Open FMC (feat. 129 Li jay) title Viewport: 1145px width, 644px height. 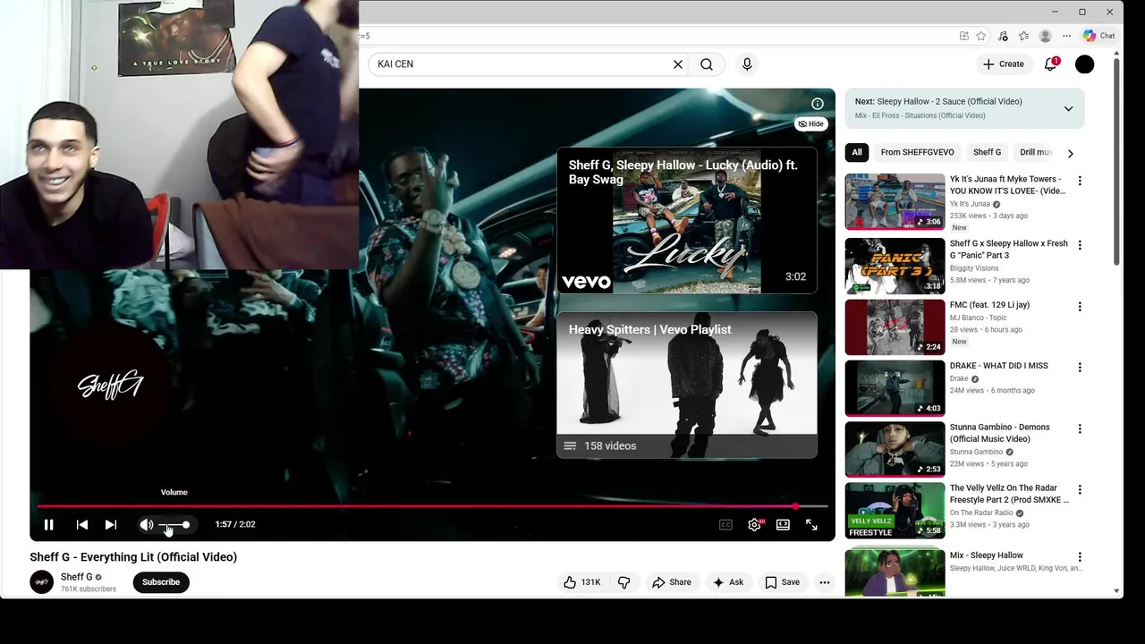(x=989, y=305)
